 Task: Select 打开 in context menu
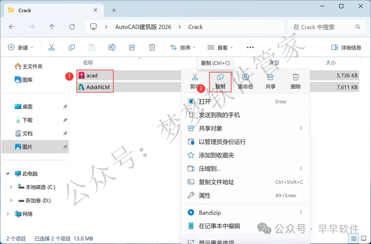click(245, 101)
